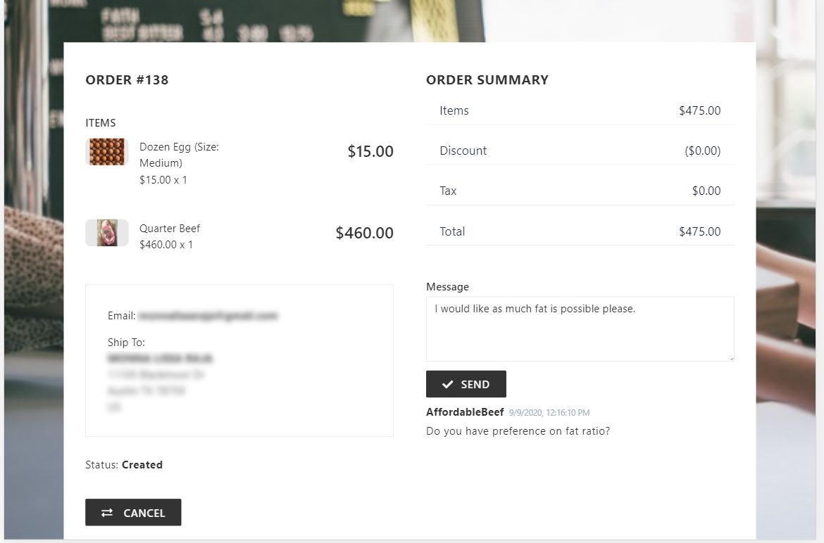824x543 pixels.
Task: Click the Tax row in order summary
Action: click(580, 191)
